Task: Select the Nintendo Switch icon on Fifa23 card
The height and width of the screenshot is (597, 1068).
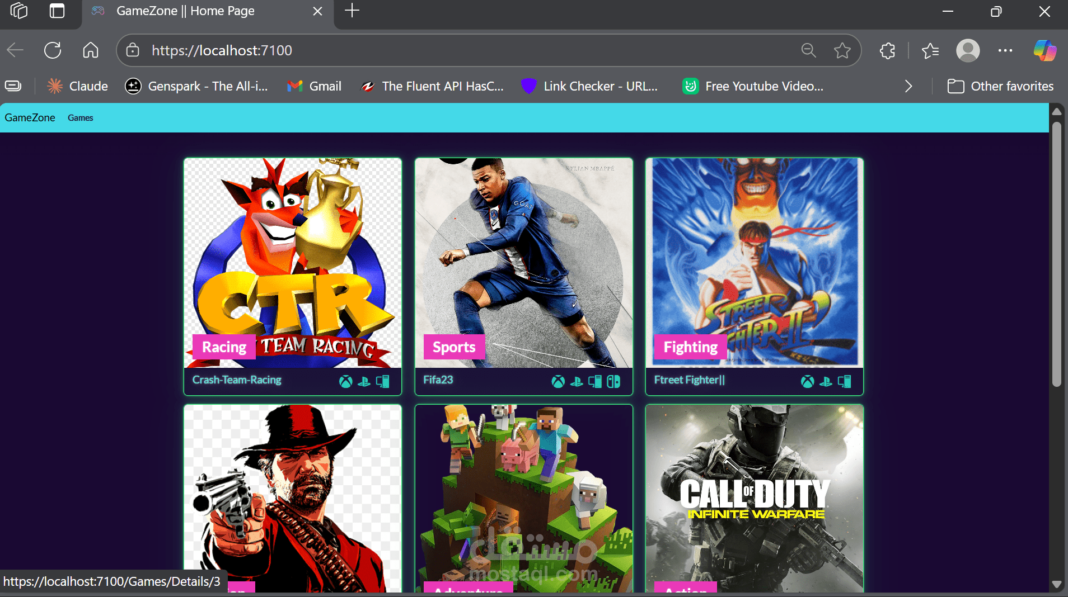Action: pos(613,382)
